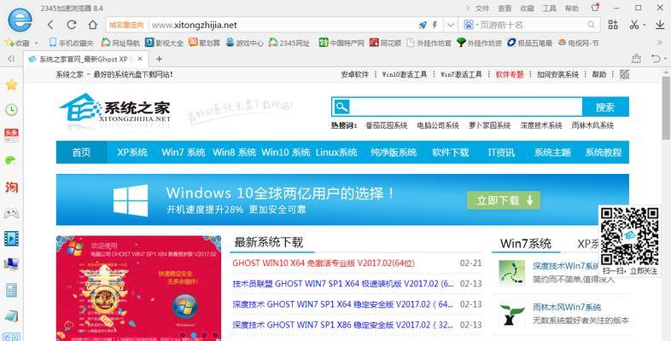Expand the undo closed tabs dropdown arrow
This screenshot has width=671, height=341.
click(x=665, y=59)
